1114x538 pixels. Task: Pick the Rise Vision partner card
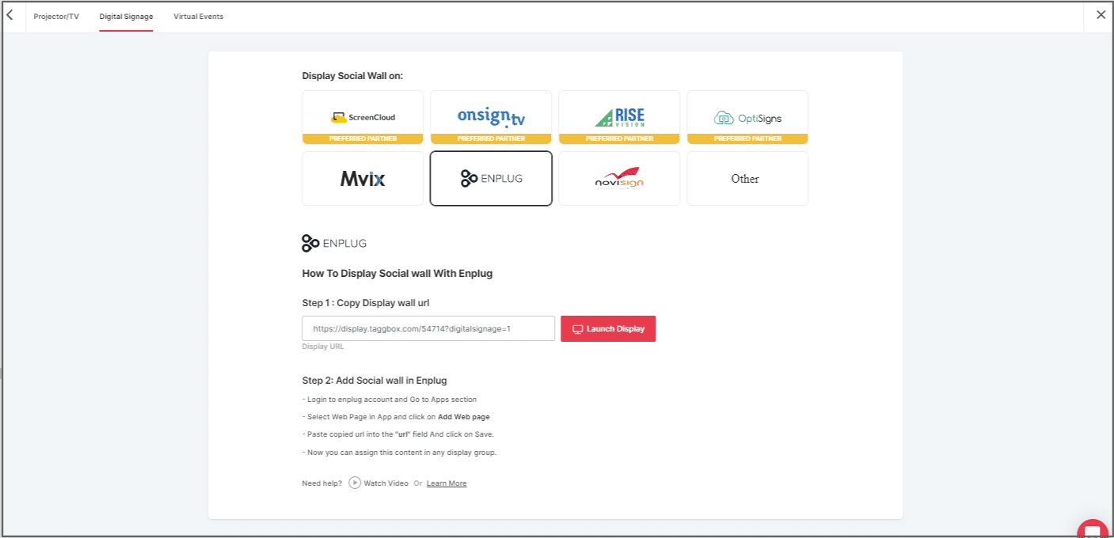tap(619, 117)
